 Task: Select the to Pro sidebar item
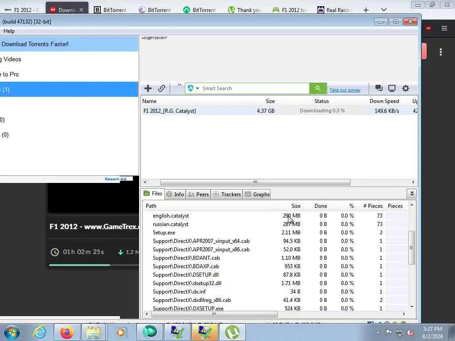69,74
